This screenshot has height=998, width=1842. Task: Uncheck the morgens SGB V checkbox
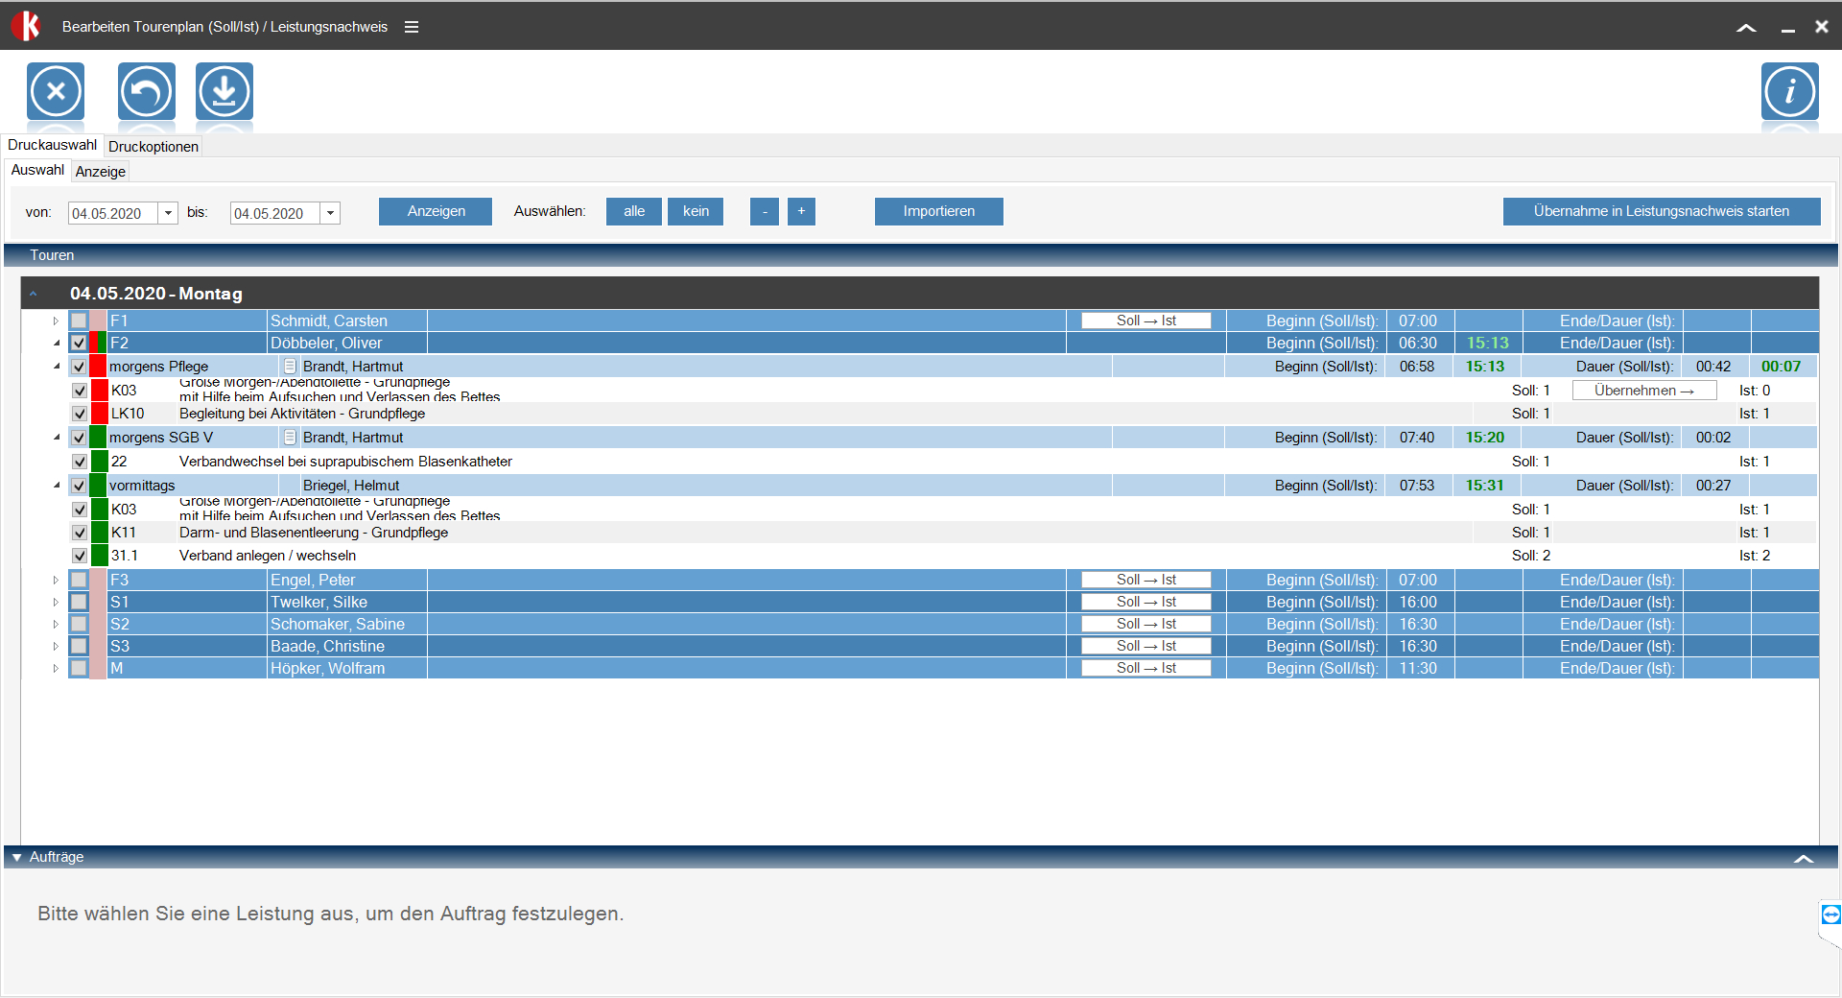pyautogui.click(x=79, y=438)
